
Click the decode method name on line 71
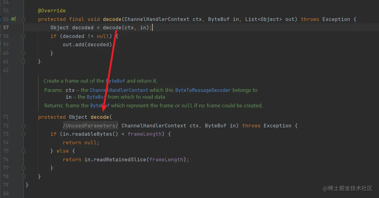tap(100, 117)
